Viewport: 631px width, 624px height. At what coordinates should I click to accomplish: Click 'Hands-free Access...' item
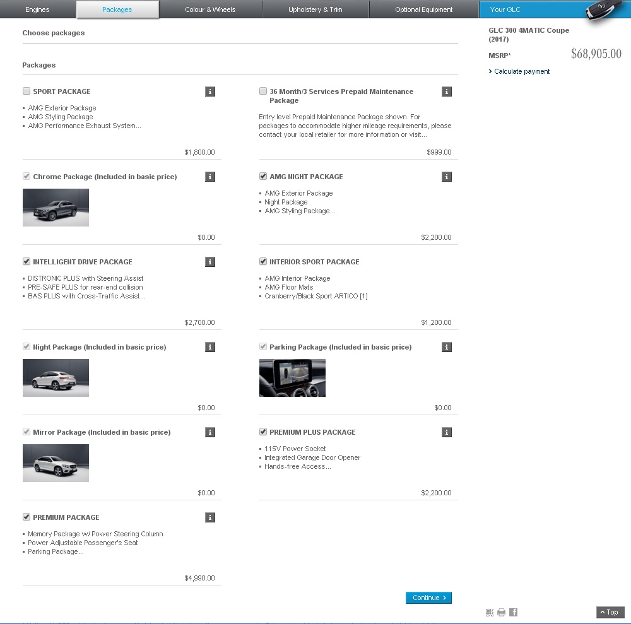pos(298,467)
